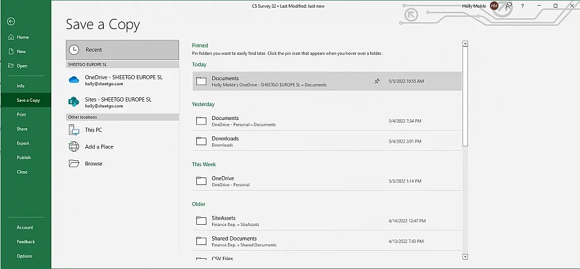Viewport: 580px width, 269px height.
Task: Click the Help question mark icon
Action: click(x=522, y=6)
